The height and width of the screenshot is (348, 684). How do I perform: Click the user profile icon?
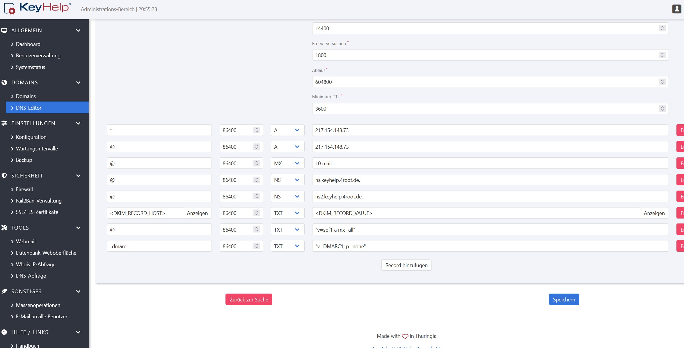coord(676,9)
